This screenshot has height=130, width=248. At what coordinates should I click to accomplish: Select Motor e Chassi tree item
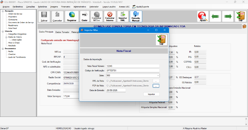(14, 43)
